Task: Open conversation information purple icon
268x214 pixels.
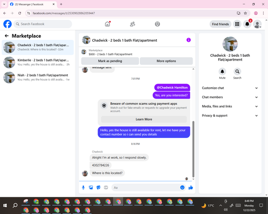Action: [x=189, y=40]
